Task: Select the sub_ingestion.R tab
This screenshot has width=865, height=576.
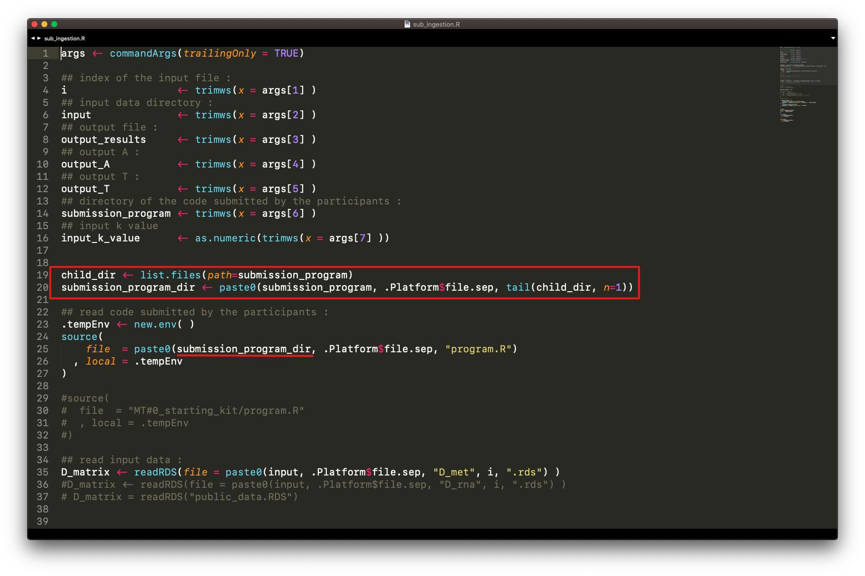Action: point(64,38)
